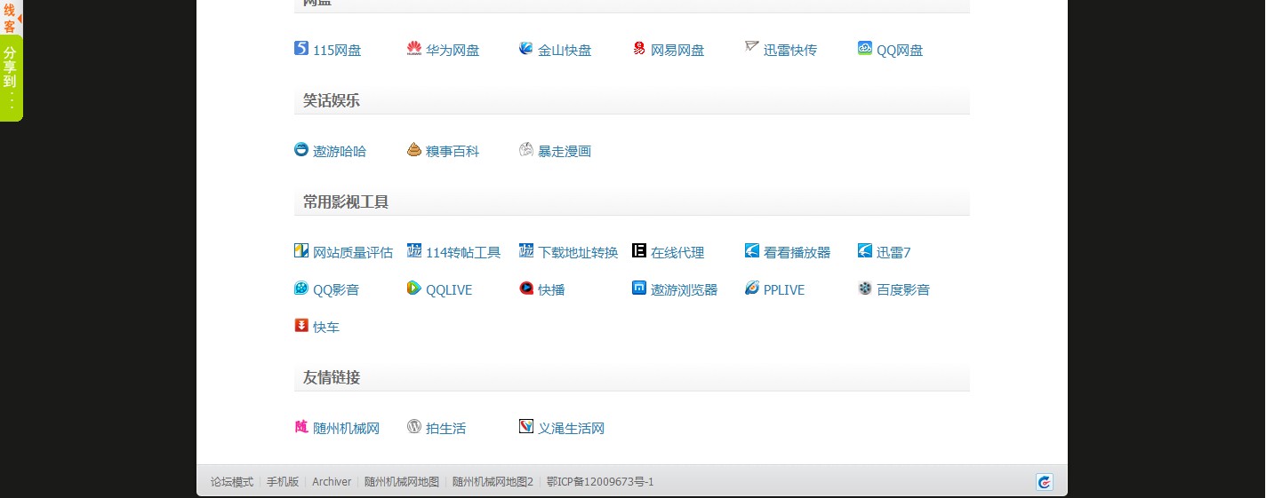Image resolution: width=1266 pixels, height=498 pixels.
Task: Go to 金山快盘 link
Action: coord(565,51)
